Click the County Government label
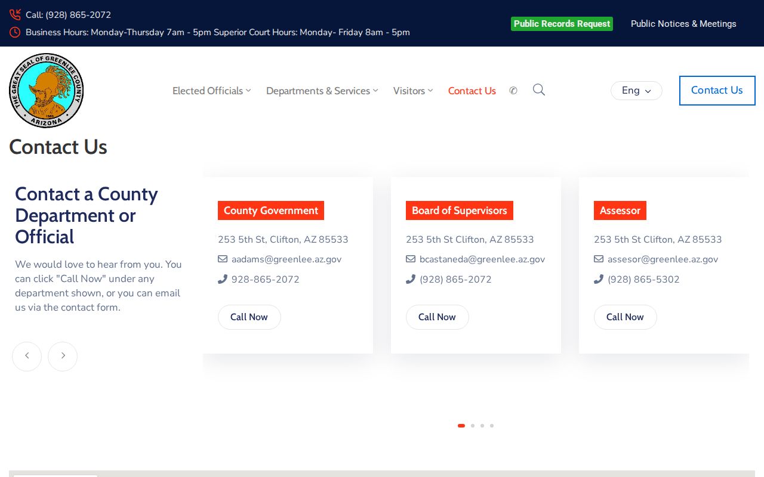 coord(271,210)
